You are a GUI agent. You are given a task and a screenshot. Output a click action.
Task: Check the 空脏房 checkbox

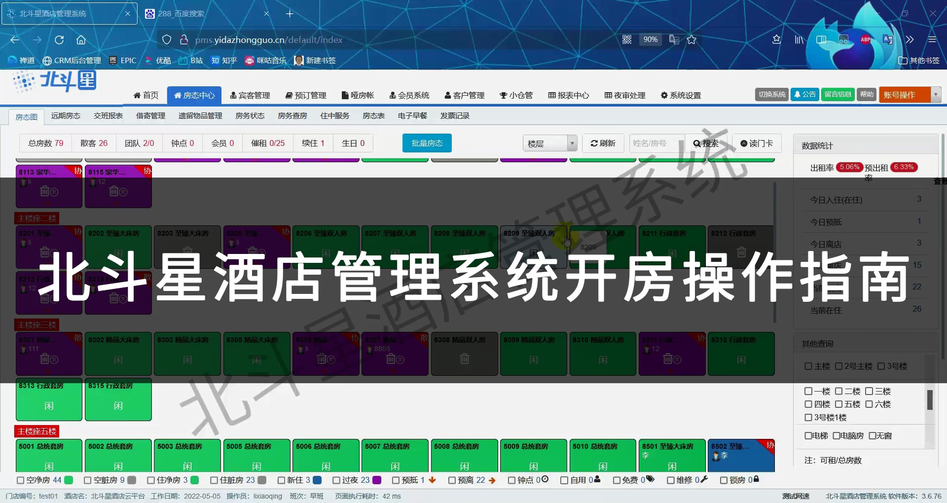tap(88, 480)
